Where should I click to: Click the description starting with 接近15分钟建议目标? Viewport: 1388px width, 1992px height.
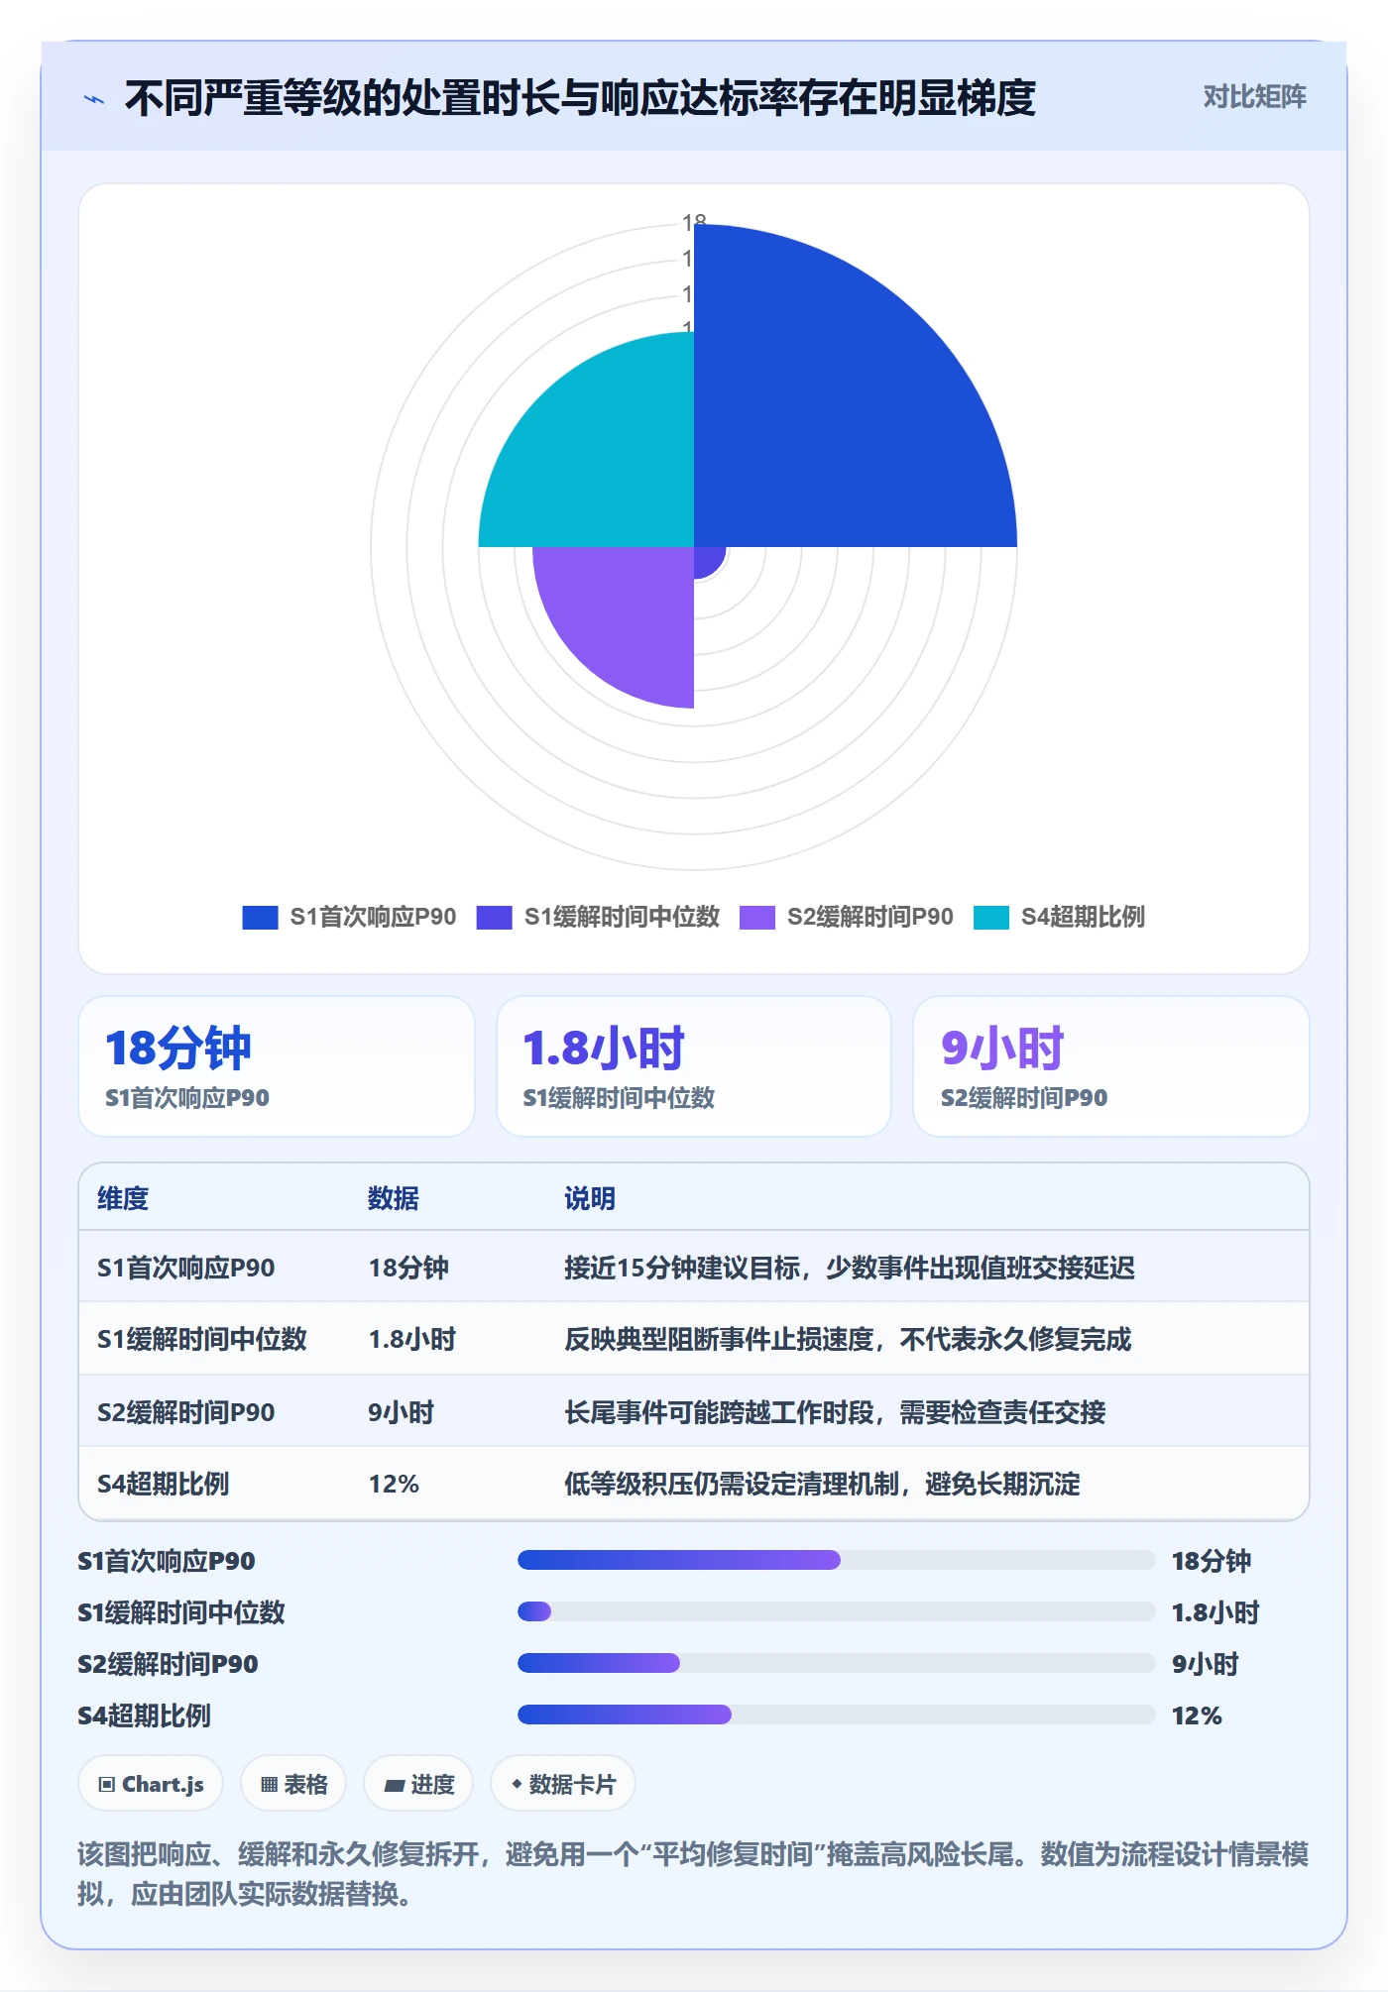850,1268
